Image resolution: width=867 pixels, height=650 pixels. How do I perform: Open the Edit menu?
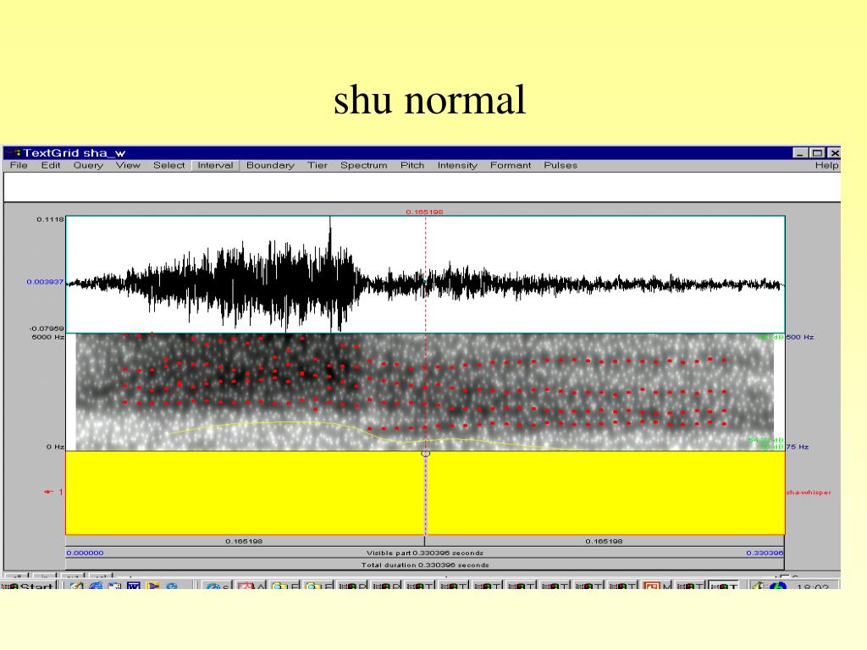pos(51,165)
